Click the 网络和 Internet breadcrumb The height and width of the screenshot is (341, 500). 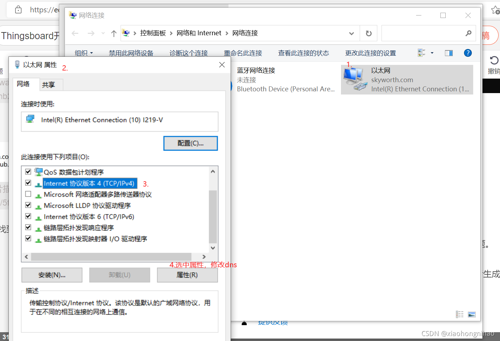199,33
